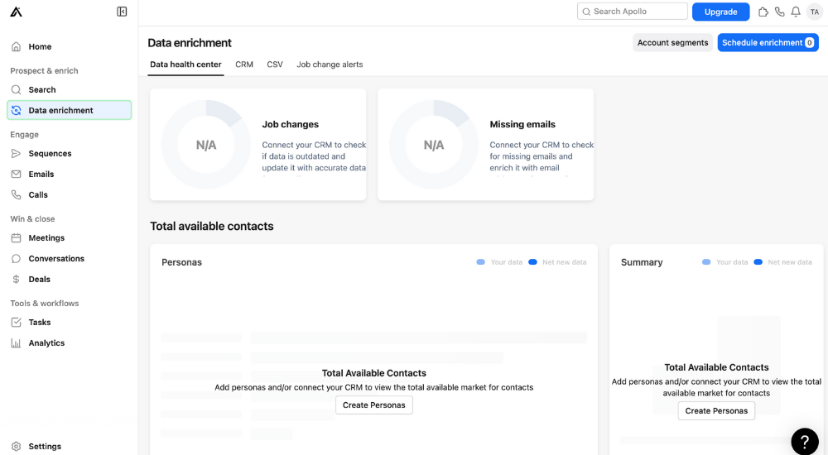Screen dimensions: 828x455
Task: Open Search in the sidebar
Action: click(x=70, y=89)
